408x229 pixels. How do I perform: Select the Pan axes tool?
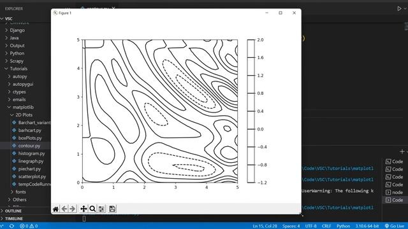[x=84, y=209]
